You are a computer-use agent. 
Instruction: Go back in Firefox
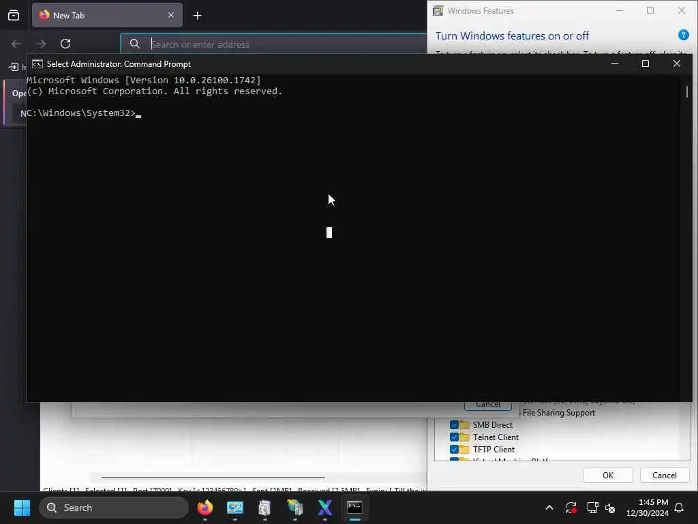pyautogui.click(x=16, y=44)
